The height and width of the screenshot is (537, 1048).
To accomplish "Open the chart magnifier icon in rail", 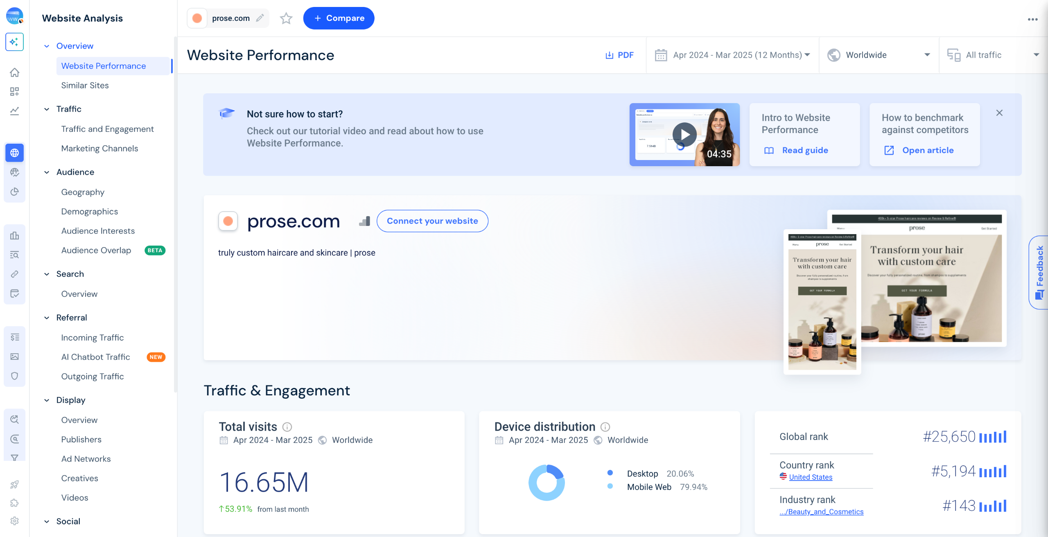I will tap(14, 420).
